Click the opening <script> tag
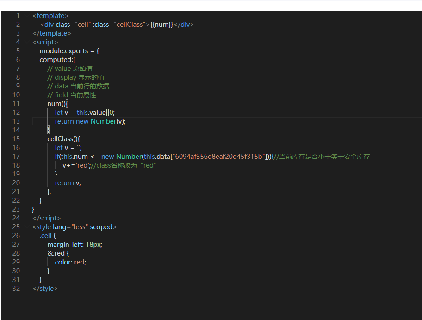Viewport: 422px width, 320px height. (45, 42)
